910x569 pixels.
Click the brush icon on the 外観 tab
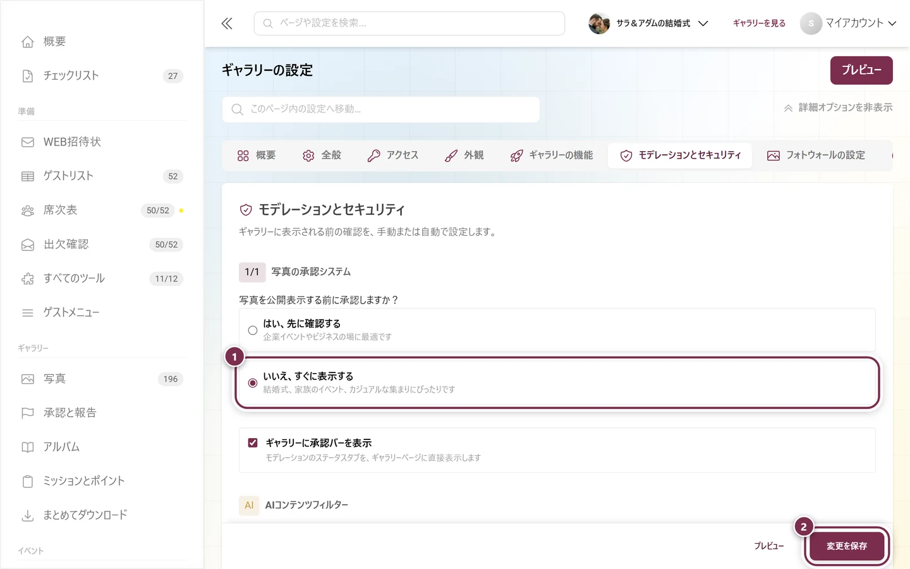click(451, 156)
